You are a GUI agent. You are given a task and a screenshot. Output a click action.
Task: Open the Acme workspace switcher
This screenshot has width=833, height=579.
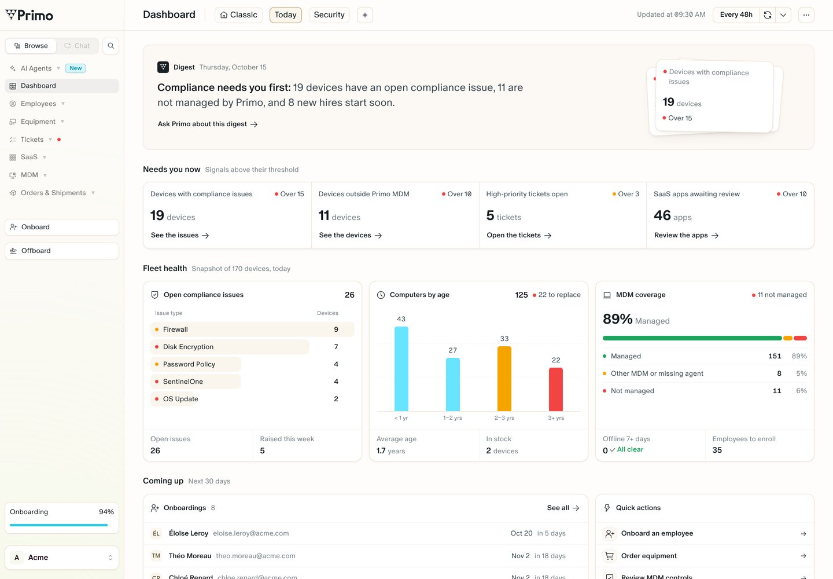[62, 558]
